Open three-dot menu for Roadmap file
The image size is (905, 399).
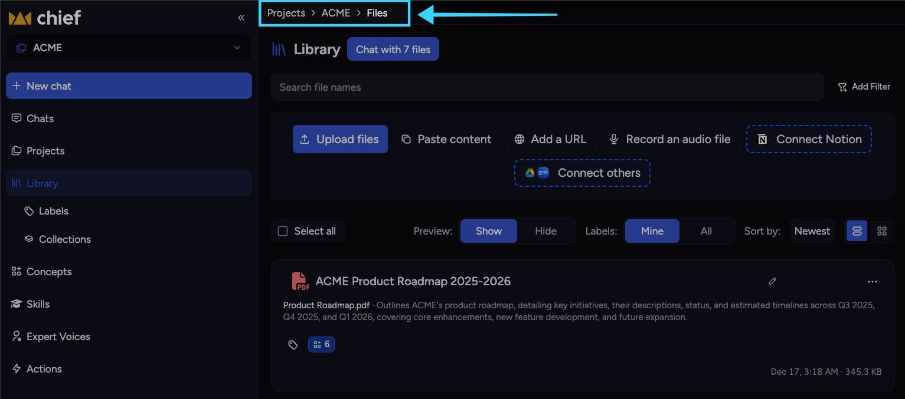(x=873, y=282)
